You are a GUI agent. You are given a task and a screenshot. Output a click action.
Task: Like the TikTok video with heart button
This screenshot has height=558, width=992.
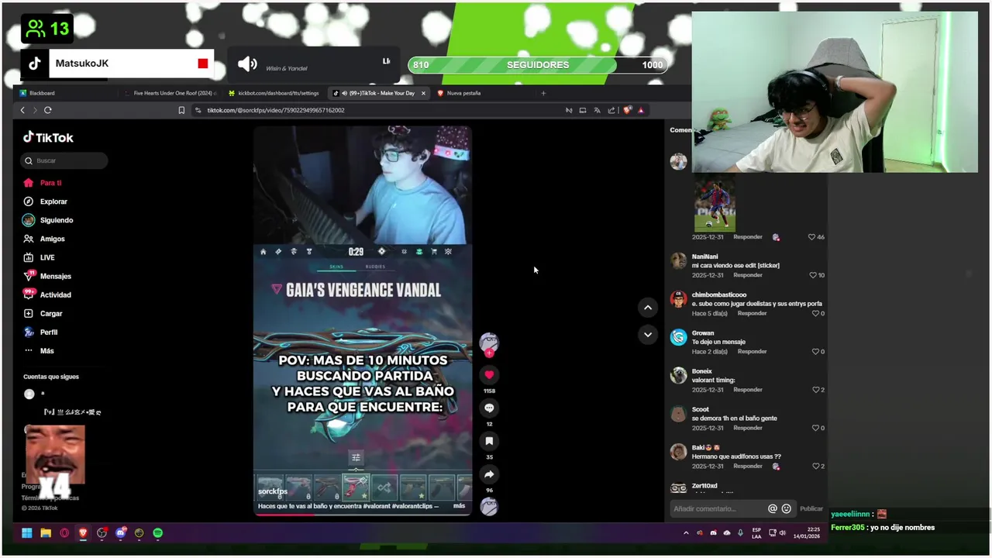click(x=489, y=375)
